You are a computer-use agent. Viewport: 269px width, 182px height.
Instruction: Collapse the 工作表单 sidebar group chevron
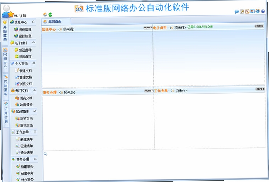point(35,131)
